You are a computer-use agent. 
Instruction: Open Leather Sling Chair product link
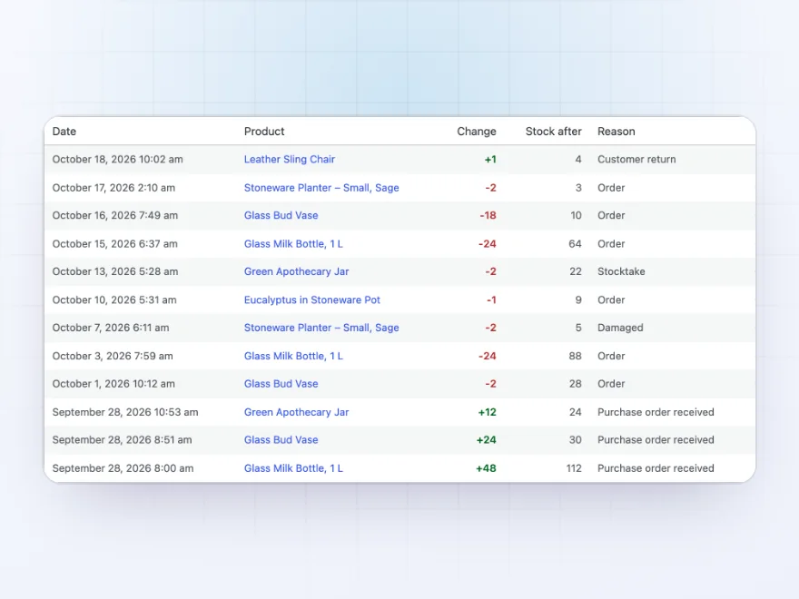click(x=290, y=160)
